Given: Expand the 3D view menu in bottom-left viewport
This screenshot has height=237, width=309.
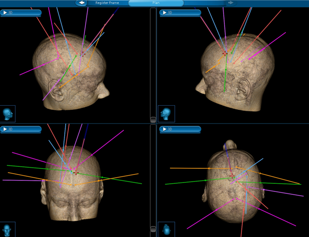Looking at the screenshot, I should click(21, 130).
